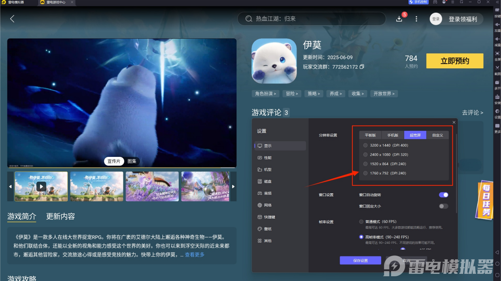
Task: Turn off the 窗口自动旋转 toggle
Action: (x=444, y=195)
